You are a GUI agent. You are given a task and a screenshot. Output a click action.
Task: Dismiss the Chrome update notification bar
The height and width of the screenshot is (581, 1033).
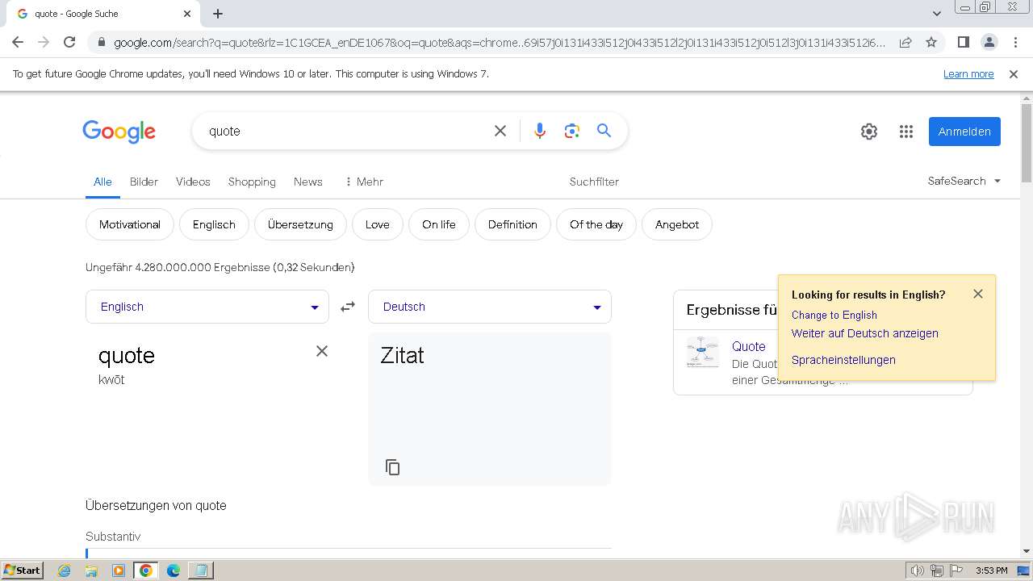click(1014, 74)
